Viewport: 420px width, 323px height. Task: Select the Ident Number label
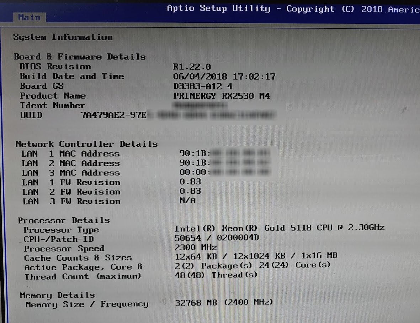[53, 105]
